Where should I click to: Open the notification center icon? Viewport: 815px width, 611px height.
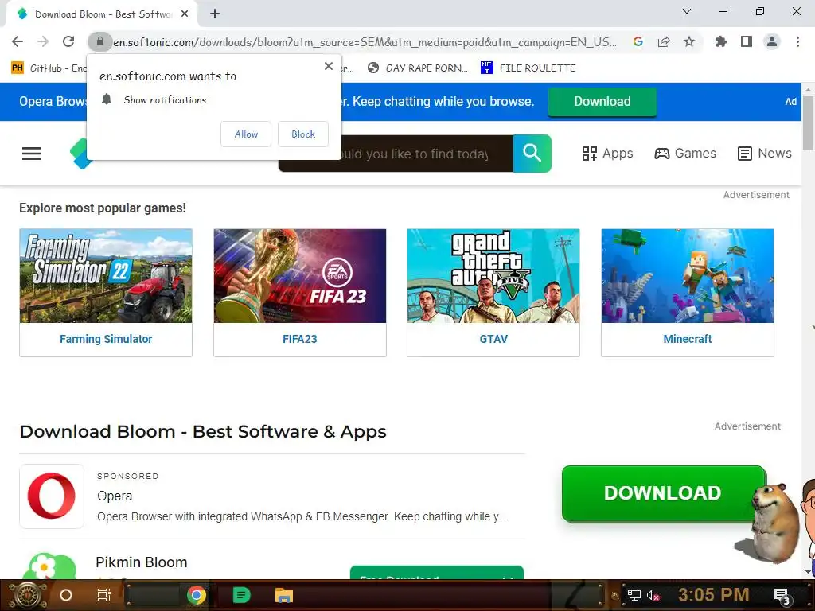point(782,597)
